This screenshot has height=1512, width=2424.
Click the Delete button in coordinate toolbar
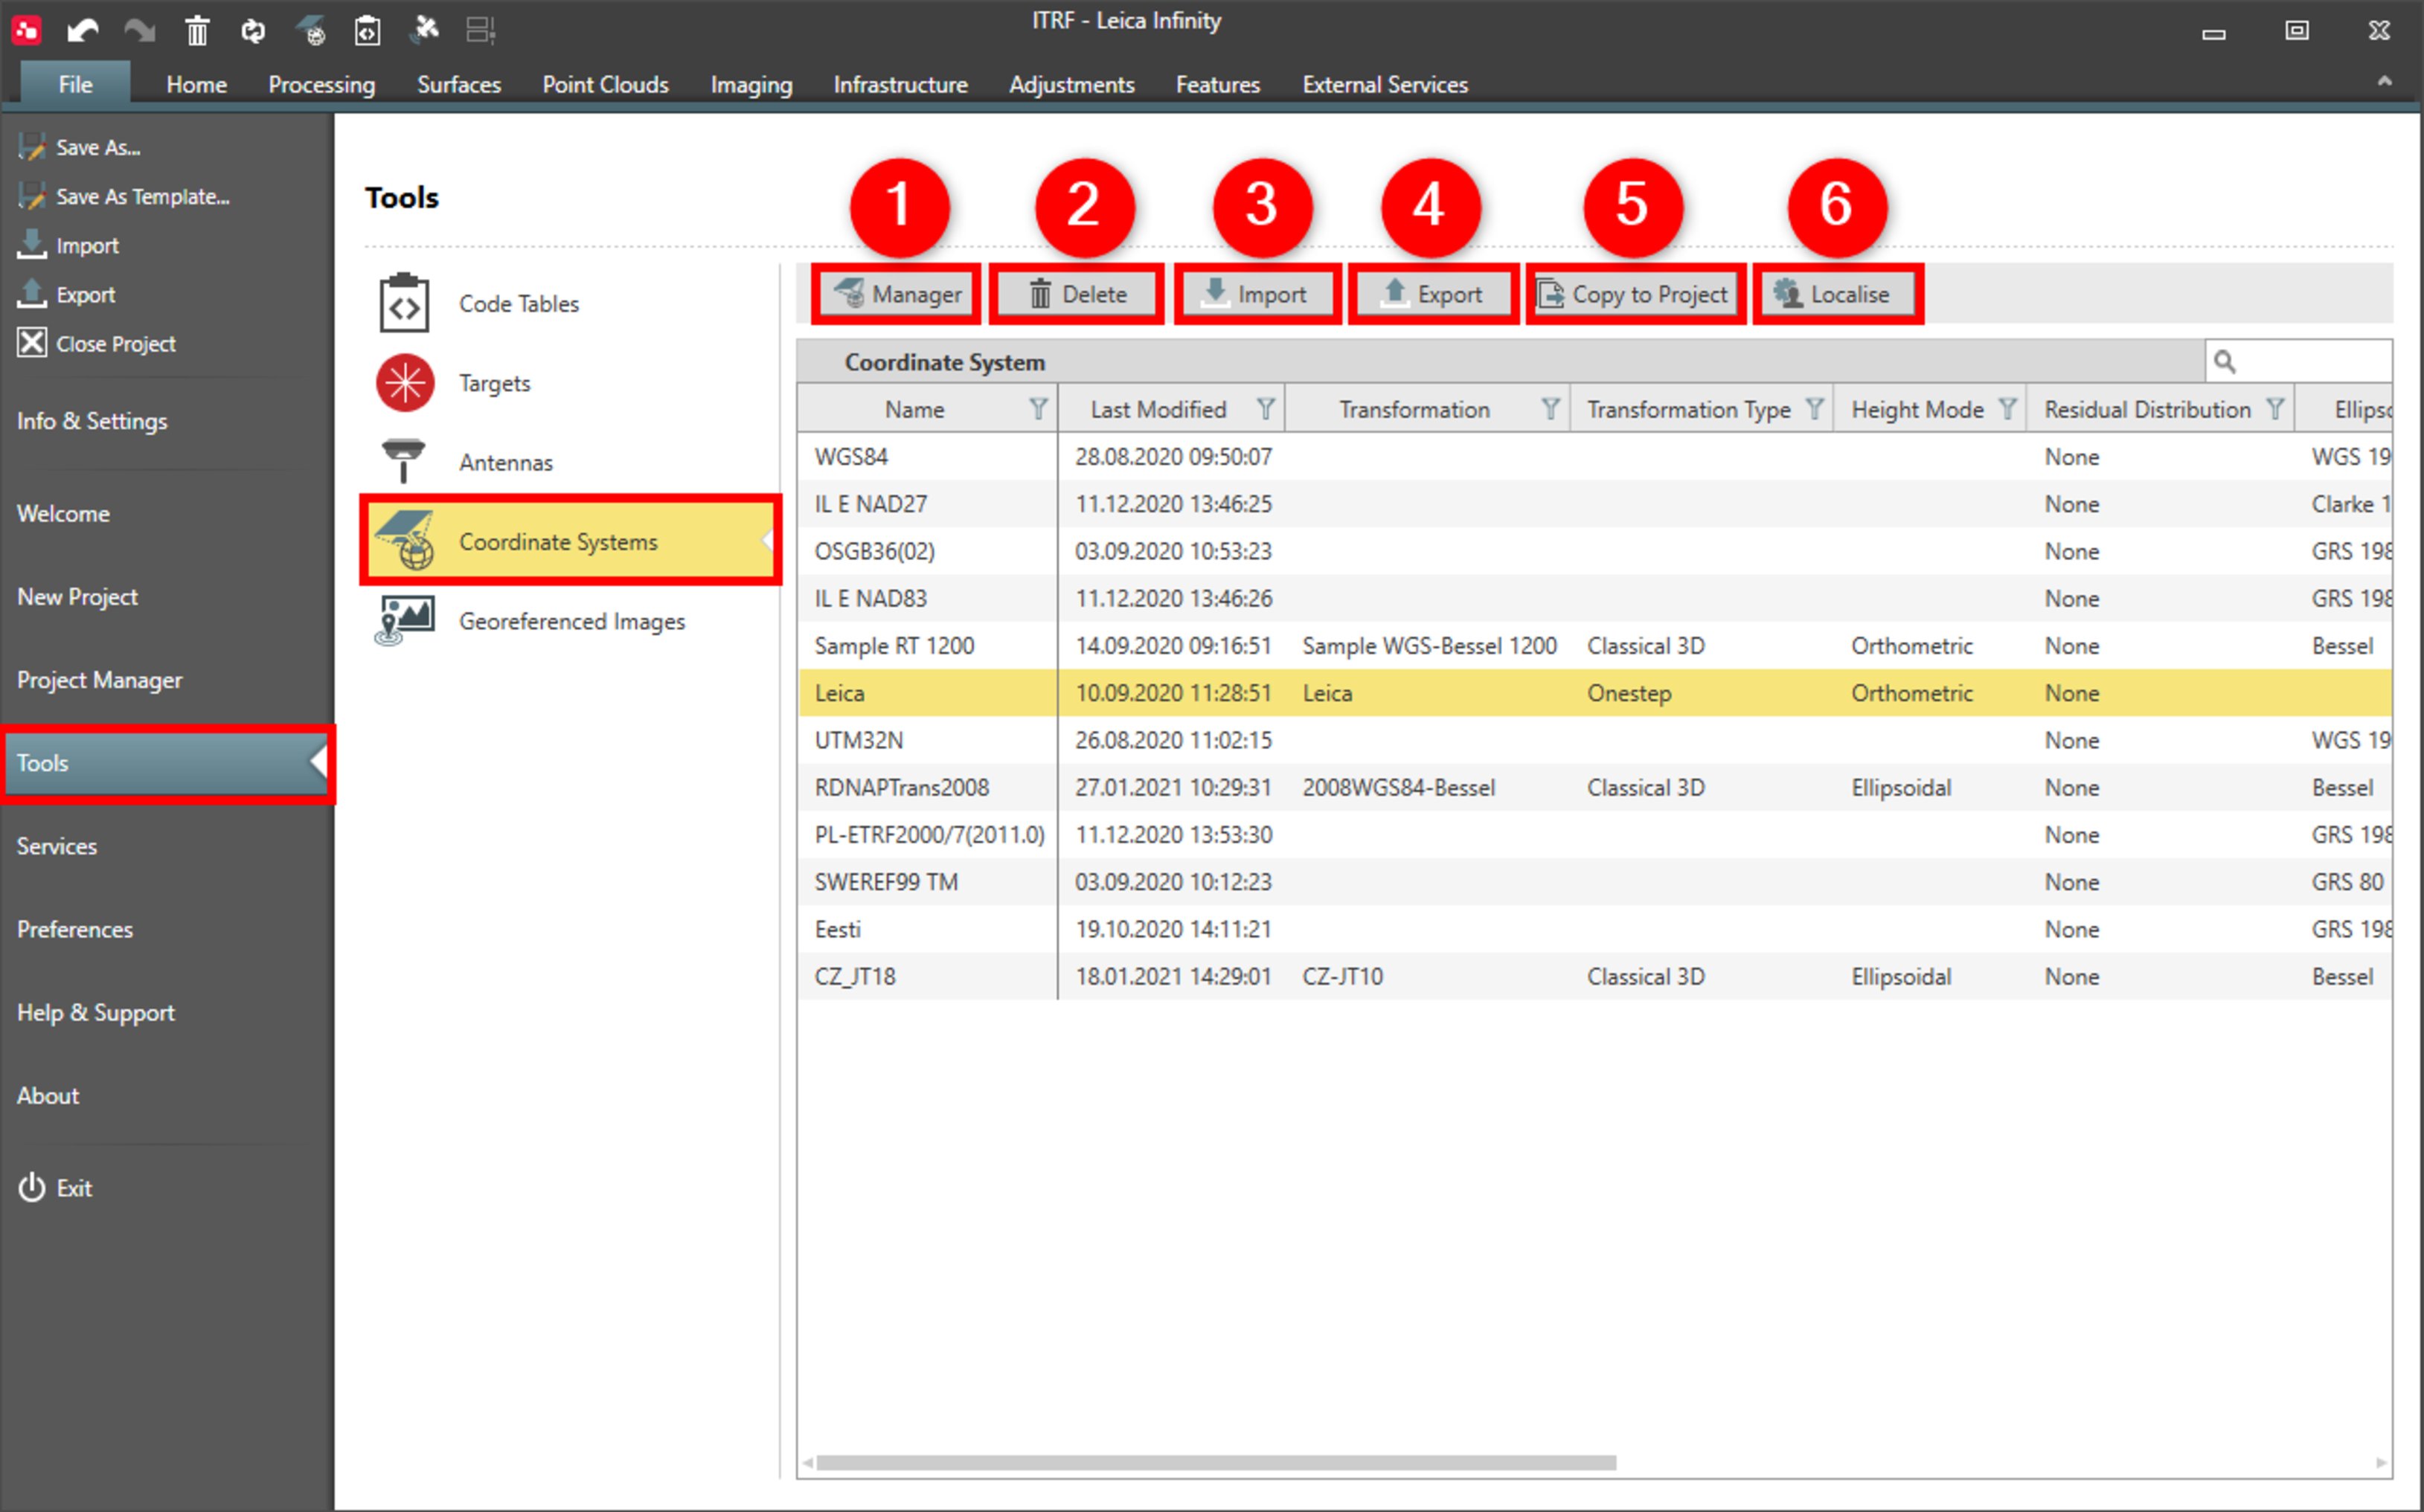(1077, 294)
